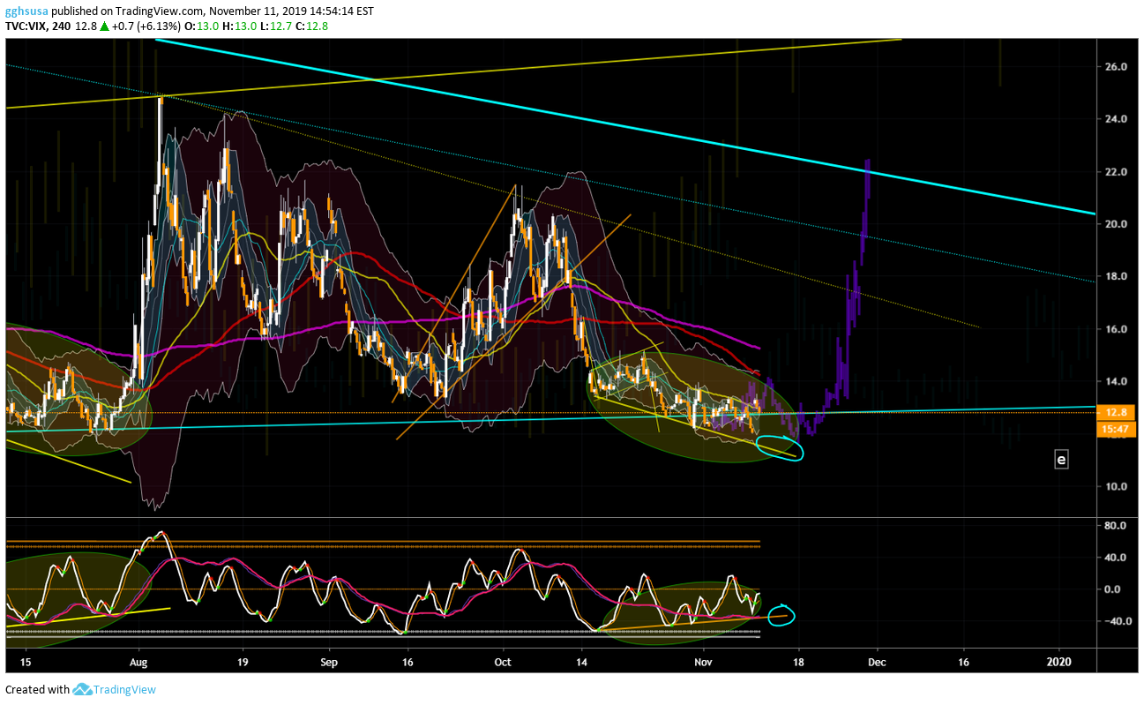
Task: Click the Oct label on time axis
Action: click(x=503, y=660)
